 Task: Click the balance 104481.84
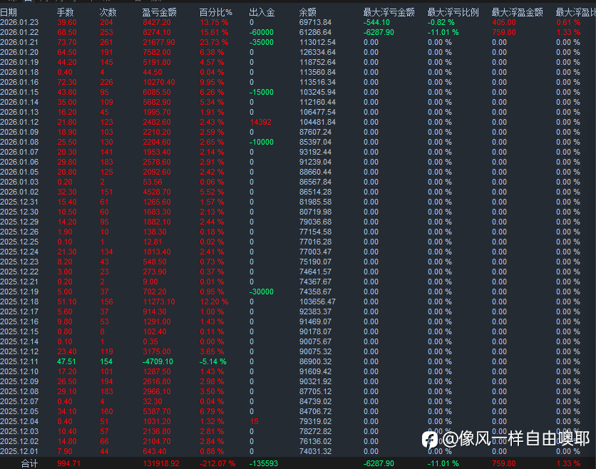click(x=317, y=122)
